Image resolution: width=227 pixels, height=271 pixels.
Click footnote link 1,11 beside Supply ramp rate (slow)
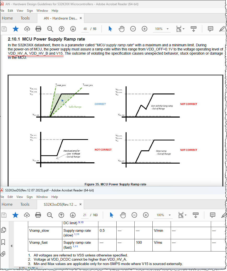point(77,234)
